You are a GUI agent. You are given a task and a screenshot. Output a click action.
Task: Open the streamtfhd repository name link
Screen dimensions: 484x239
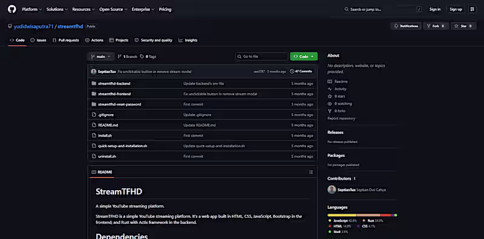coord(70,27)
